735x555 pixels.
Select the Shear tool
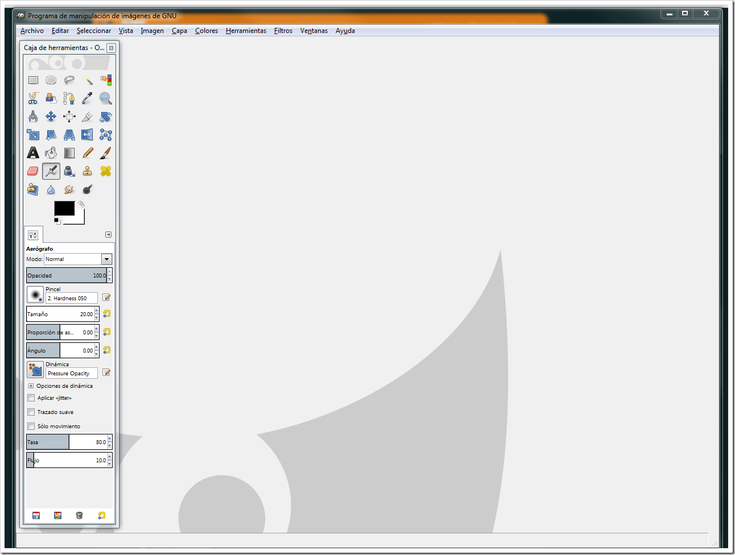click(x=51, y=135)
